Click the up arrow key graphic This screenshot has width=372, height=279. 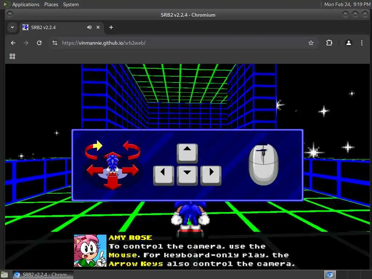coord(187,153)
